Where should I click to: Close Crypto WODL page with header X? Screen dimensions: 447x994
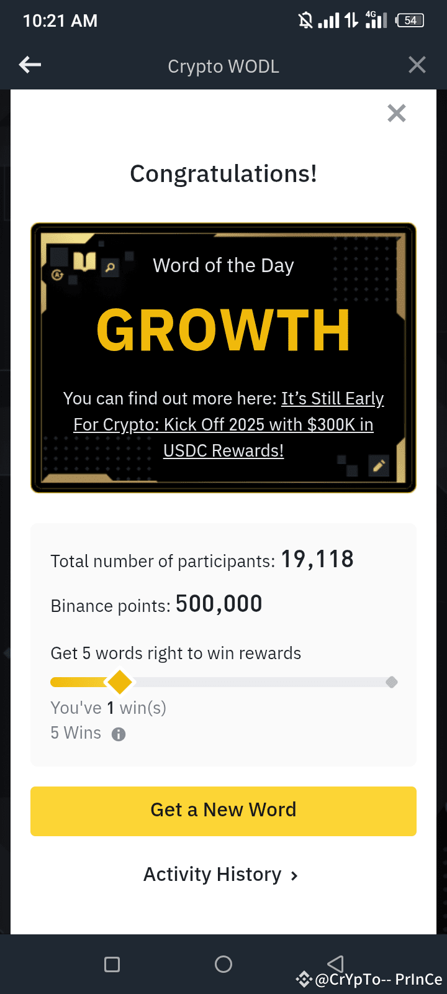[417, 65]
